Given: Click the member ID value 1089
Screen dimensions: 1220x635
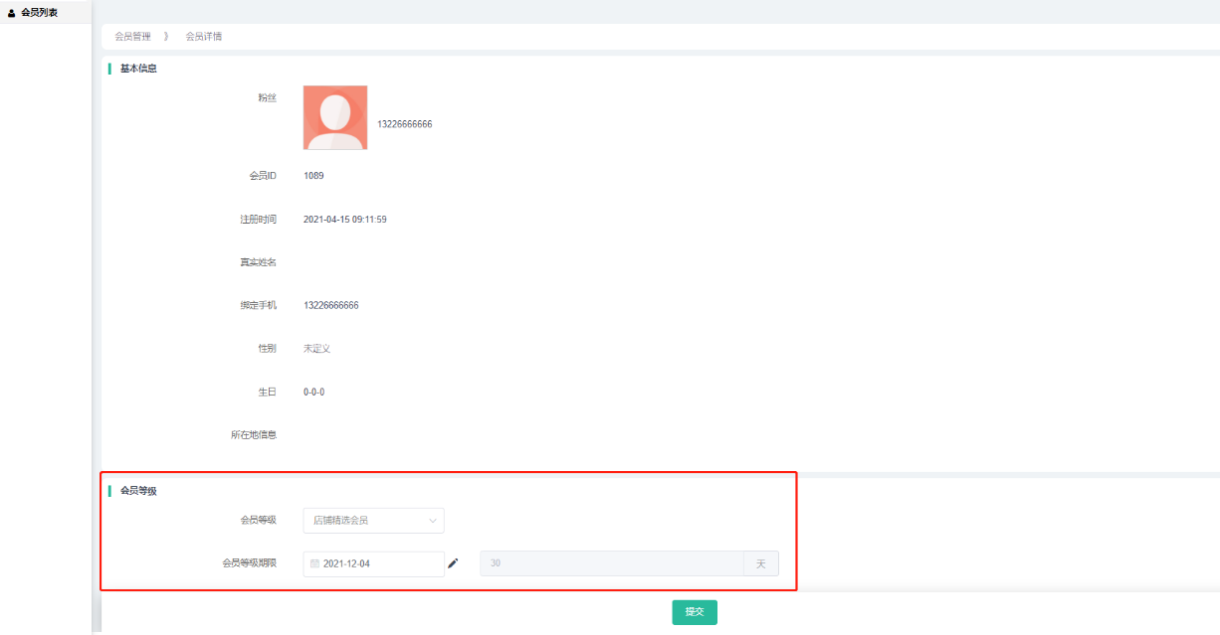Looking at the screenshot, I should pos(313,176).
